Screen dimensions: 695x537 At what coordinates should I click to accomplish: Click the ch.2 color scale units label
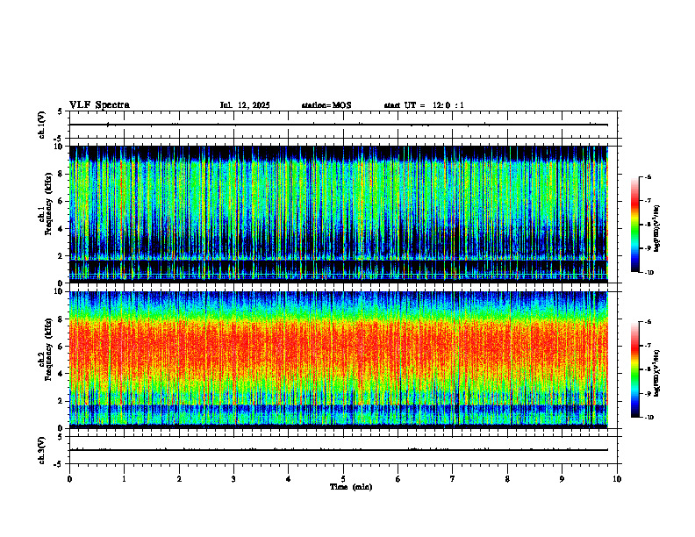pos(657,374)
